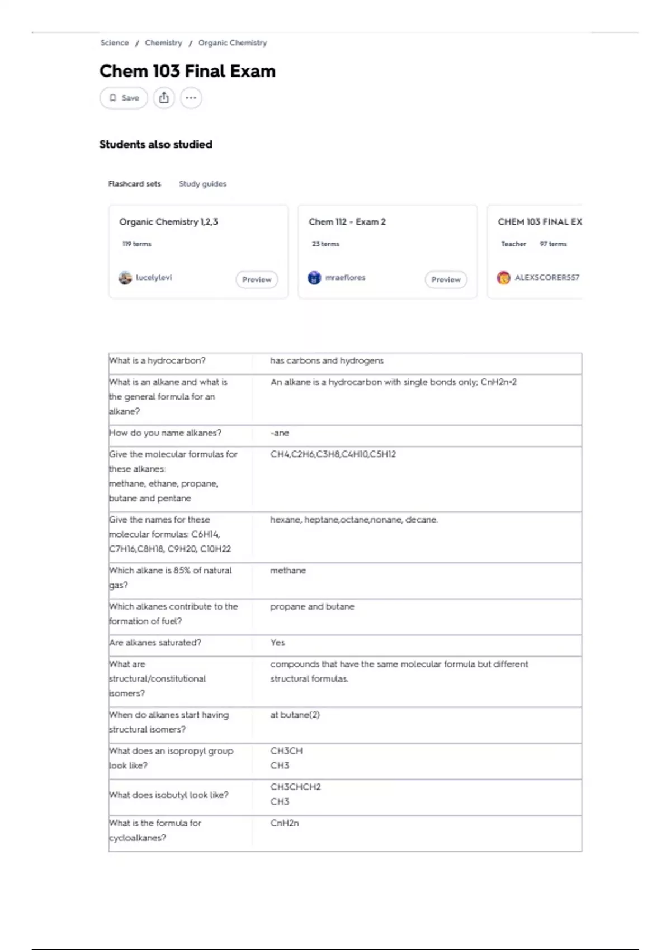The width and height of the screenshot is (671, 950).
Task: Open the Organic Chemistry 1,2,3 card title
Action: tap(168, 222)
